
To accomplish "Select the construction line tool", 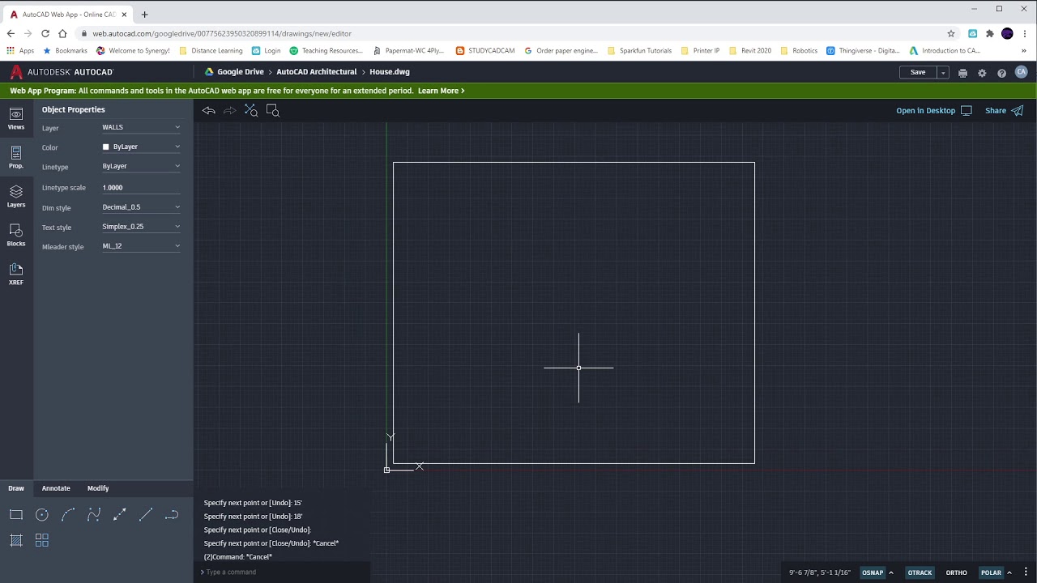I will pyautogui.click(x=120, y=515).
